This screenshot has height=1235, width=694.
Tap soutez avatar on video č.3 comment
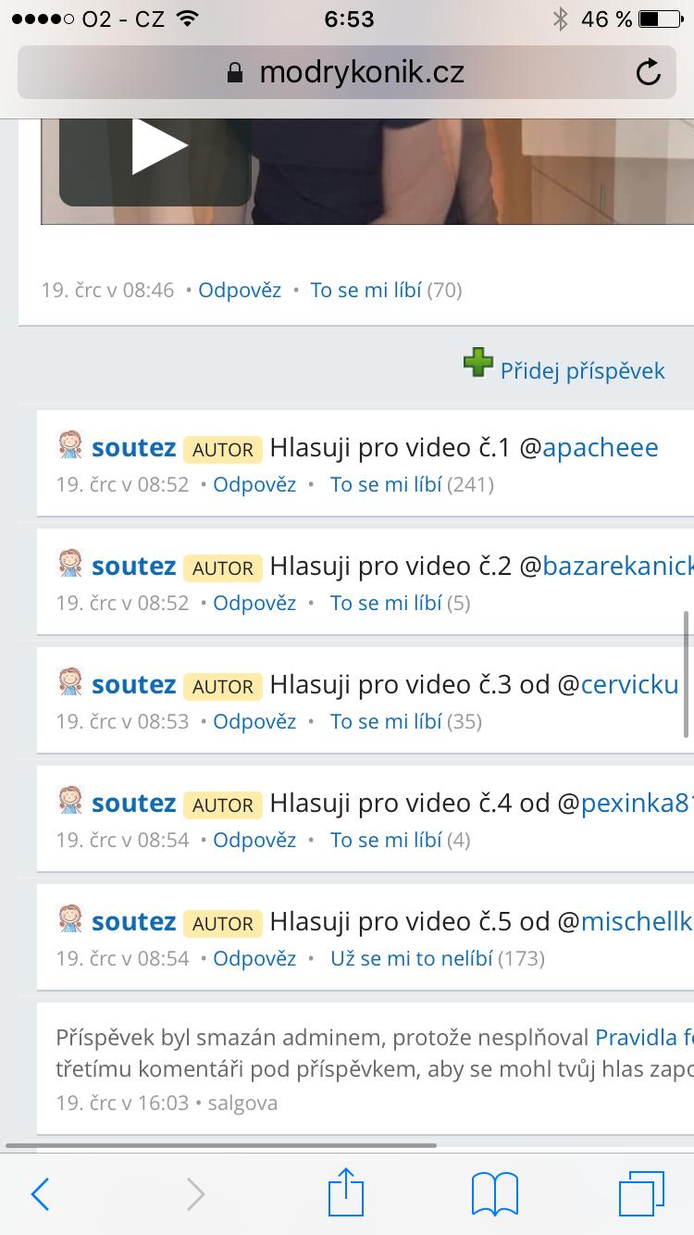(71, 683)
